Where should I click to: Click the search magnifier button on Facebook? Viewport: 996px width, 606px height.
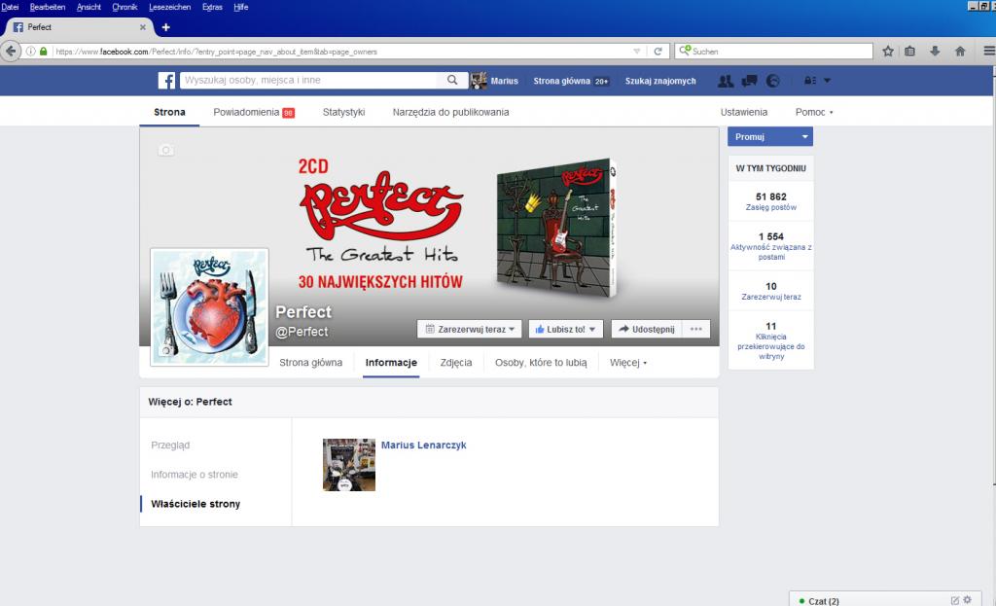click(x=452, y=80)
